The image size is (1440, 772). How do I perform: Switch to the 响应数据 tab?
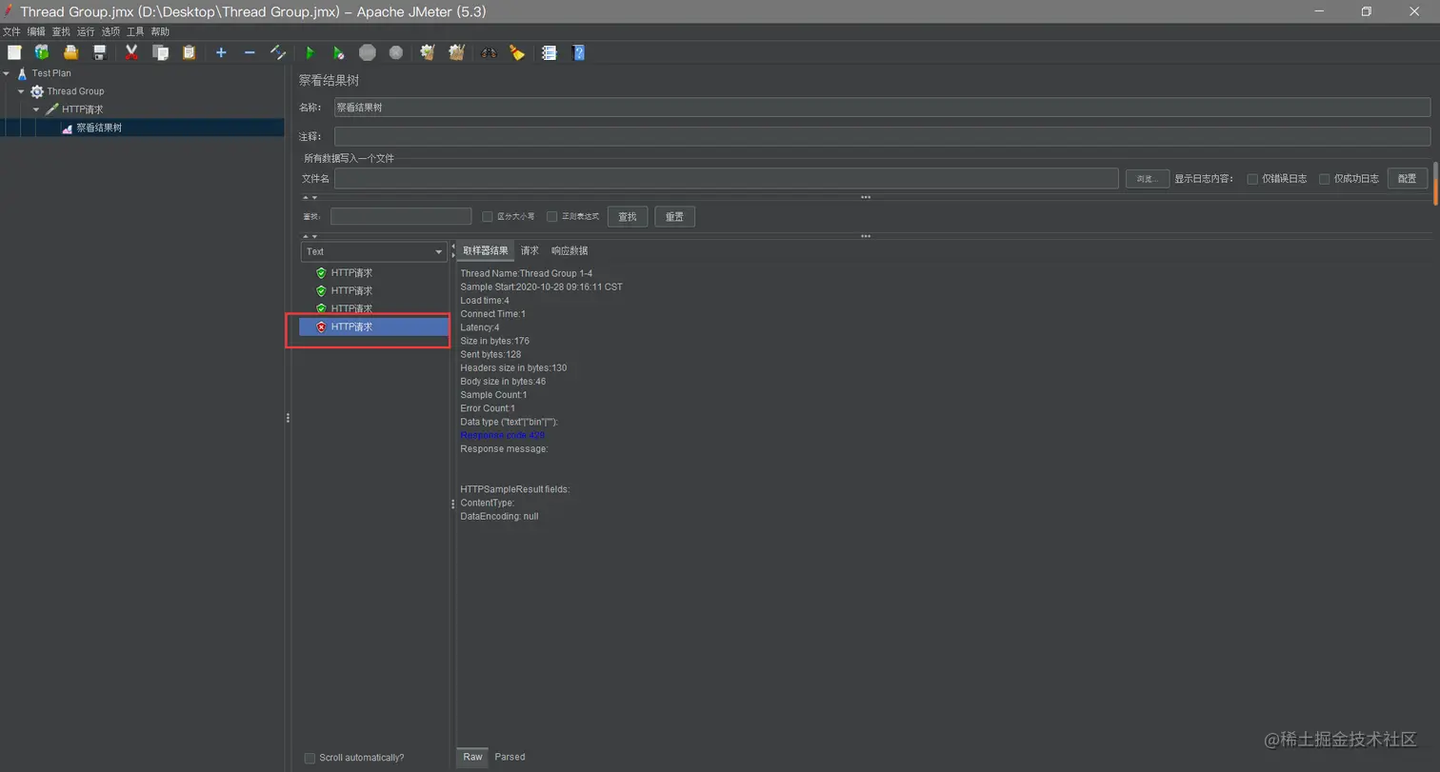pyautogui.click(x=570, y=251)
